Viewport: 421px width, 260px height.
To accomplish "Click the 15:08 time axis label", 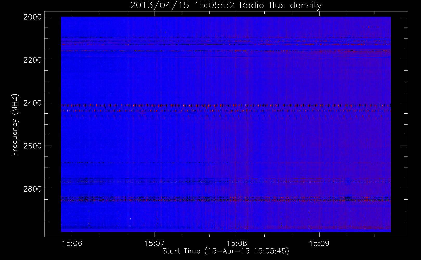I will pos(237,243).
